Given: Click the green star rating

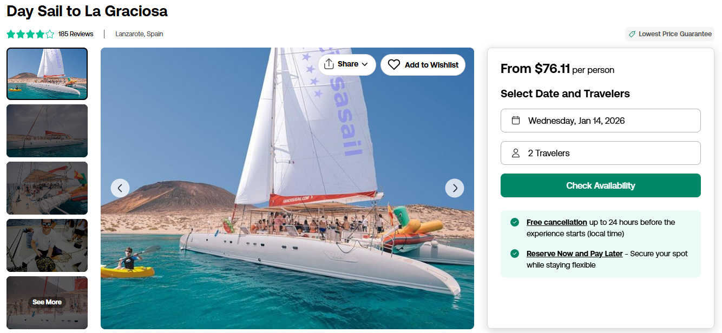Looking at the screenshot, I should tap(30, 34).
